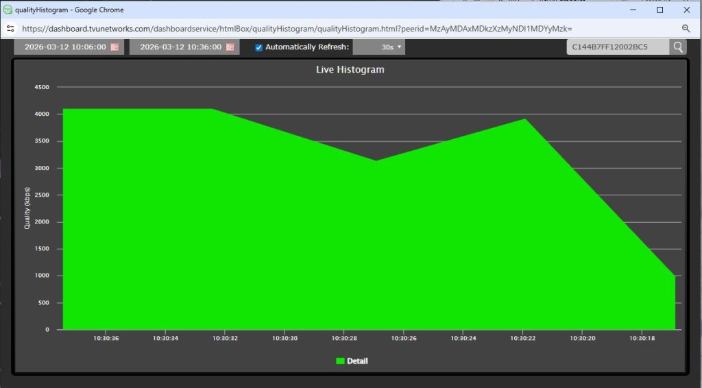Click the 10:30:28 x-axis label
702x388 pixels.
344,339
